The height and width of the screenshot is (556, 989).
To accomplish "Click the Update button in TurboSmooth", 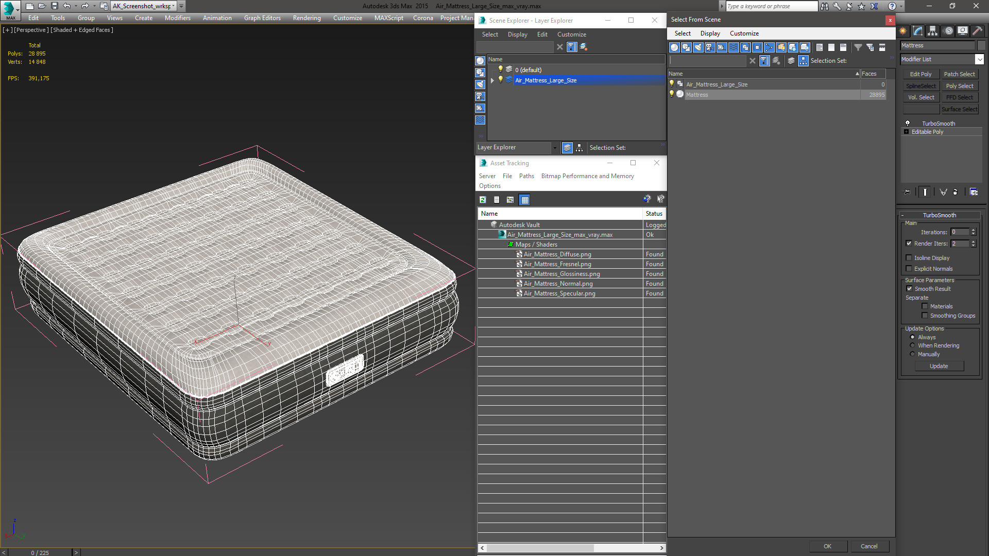I will pyautogui.click(x=939, y=366).
